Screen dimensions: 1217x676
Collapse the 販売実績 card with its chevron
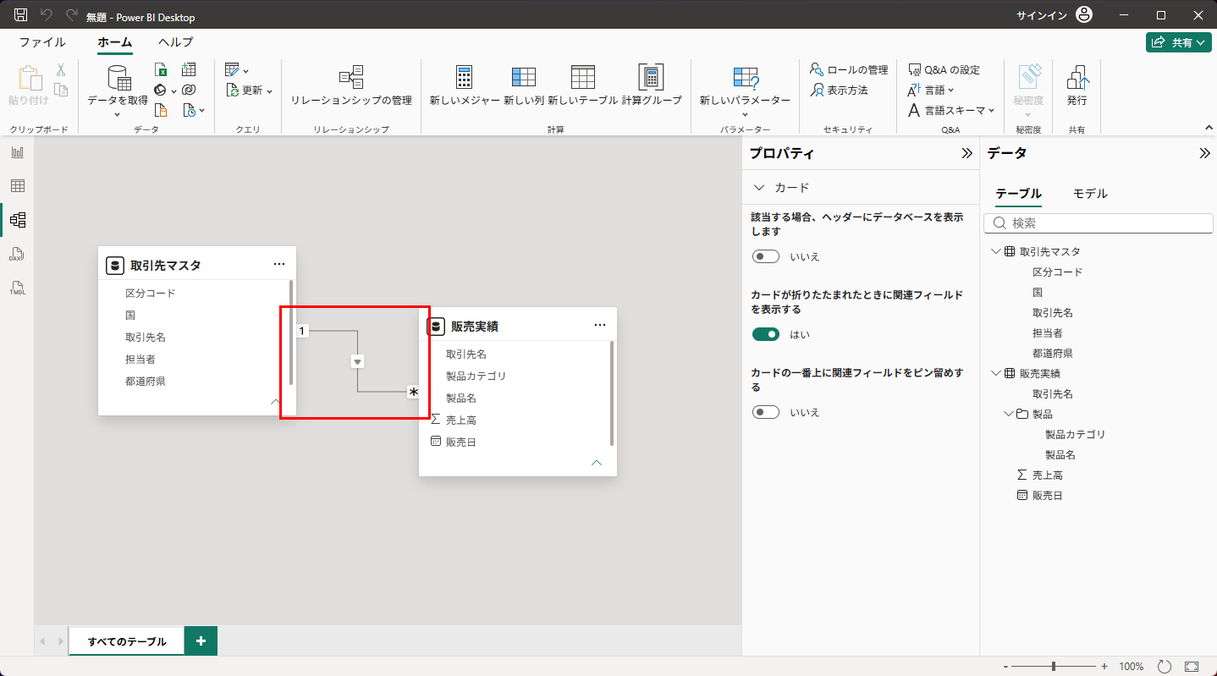(597, 463)
